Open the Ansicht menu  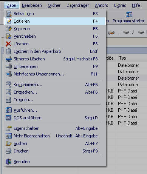click(102, 5)
